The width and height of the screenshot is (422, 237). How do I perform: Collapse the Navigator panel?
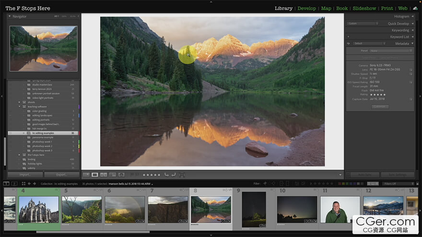click(x=10, y=16)
